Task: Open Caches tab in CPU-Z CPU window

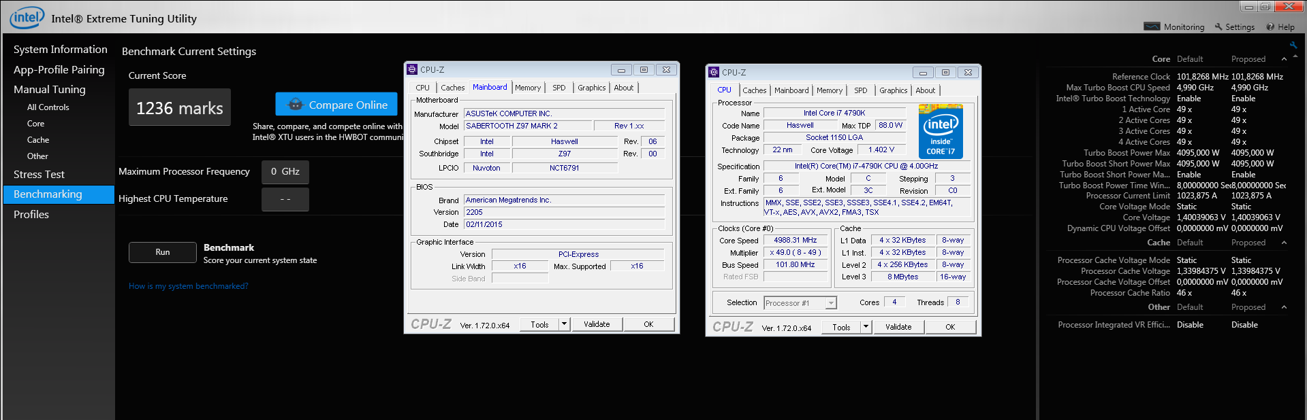Action: pos(754,90)
